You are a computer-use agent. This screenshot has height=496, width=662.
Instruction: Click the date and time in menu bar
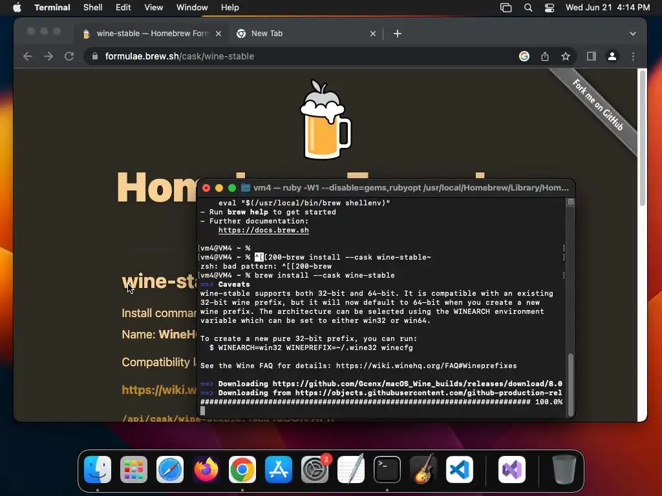pos(608,8)
